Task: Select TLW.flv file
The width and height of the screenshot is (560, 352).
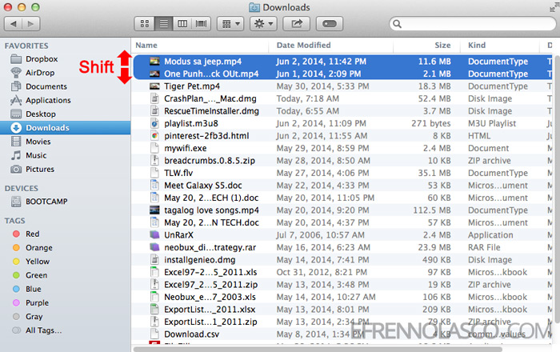Action: click(178, 173)
